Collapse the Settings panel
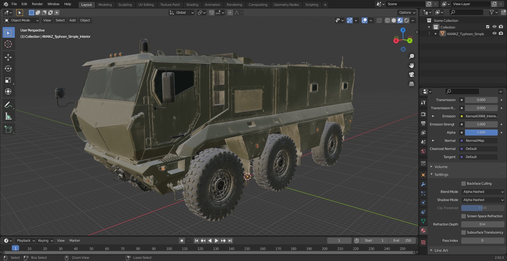Screen dimensions: 507x261 pos(441,174)
